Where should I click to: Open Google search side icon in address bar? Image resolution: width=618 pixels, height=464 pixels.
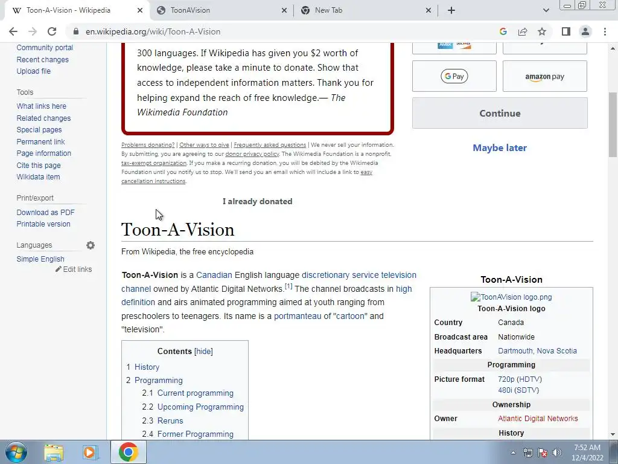(503, 31)
